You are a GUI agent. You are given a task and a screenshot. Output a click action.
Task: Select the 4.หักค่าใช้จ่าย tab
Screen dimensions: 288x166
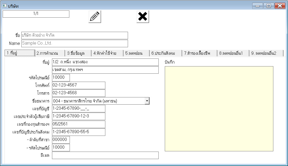point(107,53)
